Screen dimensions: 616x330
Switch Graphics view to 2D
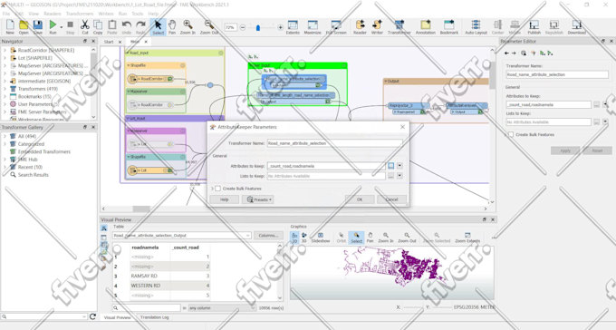[x=294, y=238]
